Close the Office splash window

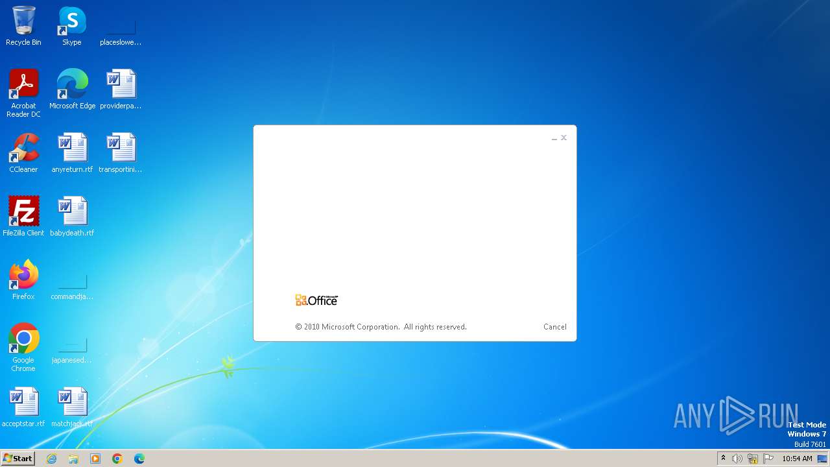[x=564, y=138]
